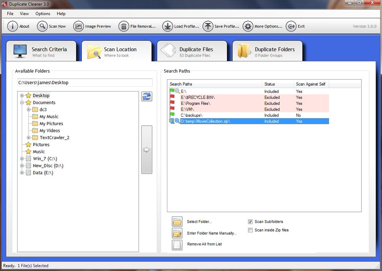Select My Videos in the folder tree
Screen dimensions: 382x271
click(x=50, y=130)
